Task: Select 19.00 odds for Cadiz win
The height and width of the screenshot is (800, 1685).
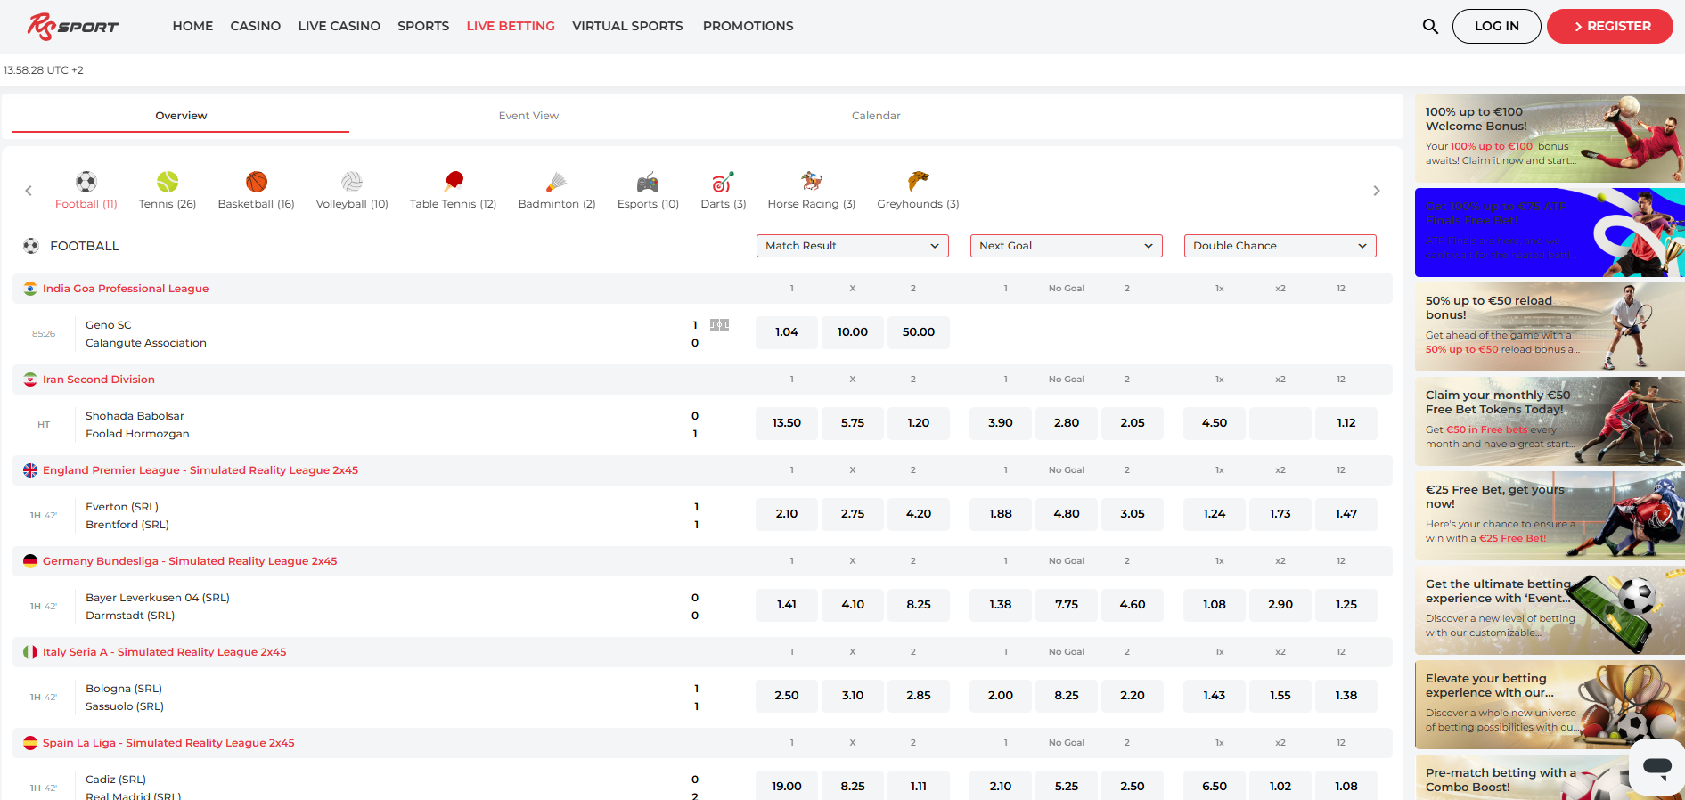Action: pos(787,786)
